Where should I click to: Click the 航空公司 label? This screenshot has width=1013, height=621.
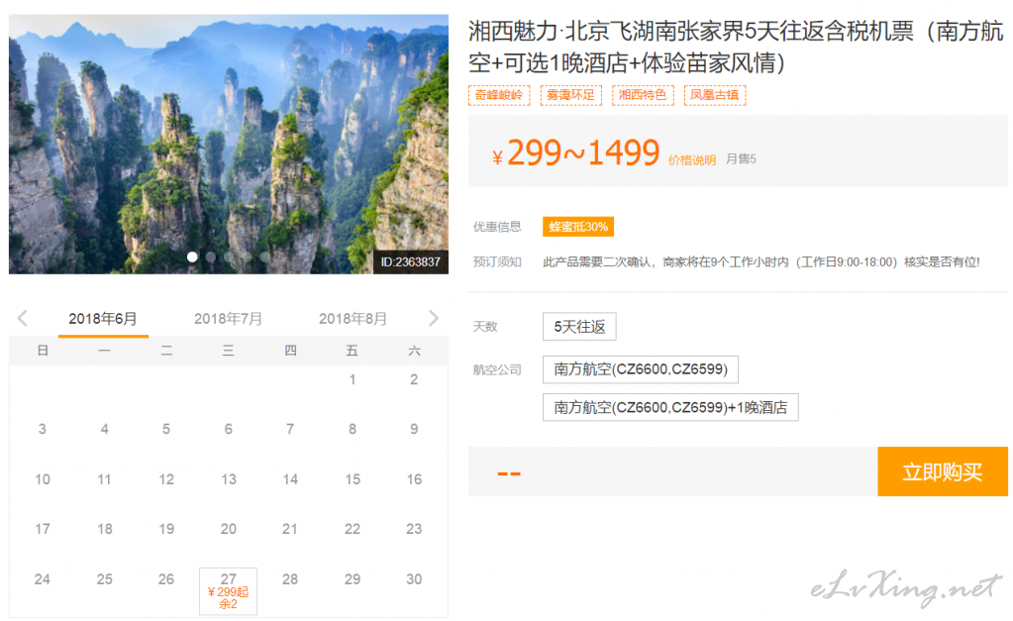click(497, 369)
